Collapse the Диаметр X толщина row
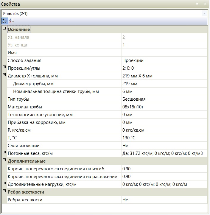The height and width of the screenshot is (215, 210). click(x=4, y=75)
